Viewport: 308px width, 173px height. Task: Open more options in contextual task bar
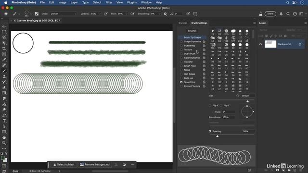point(132,165)
